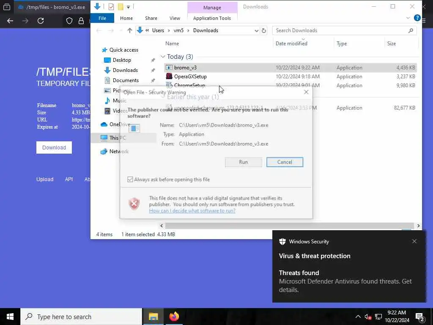Open the Customize Quick Access Toolbar dropdown

pos(129,7)
